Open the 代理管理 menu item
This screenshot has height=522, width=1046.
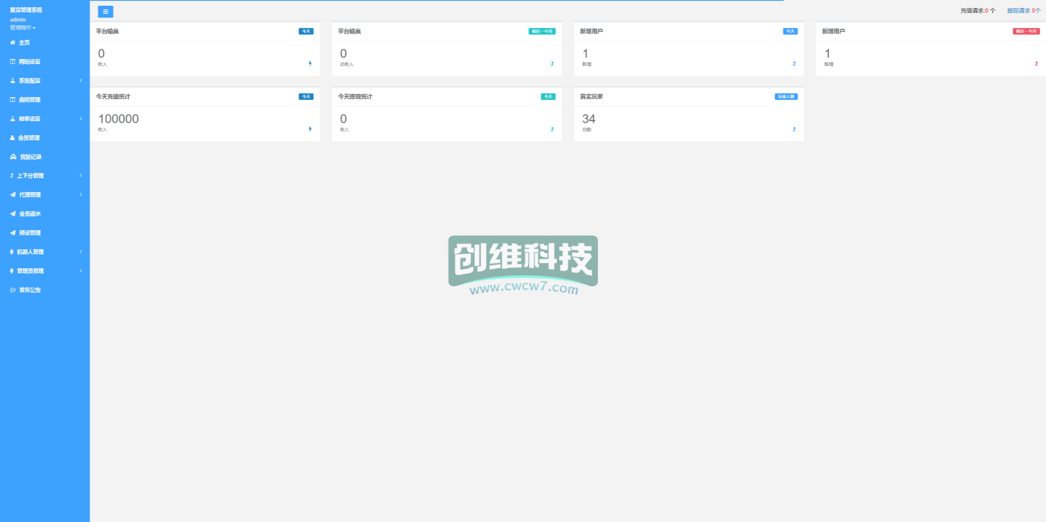point(45,195)
